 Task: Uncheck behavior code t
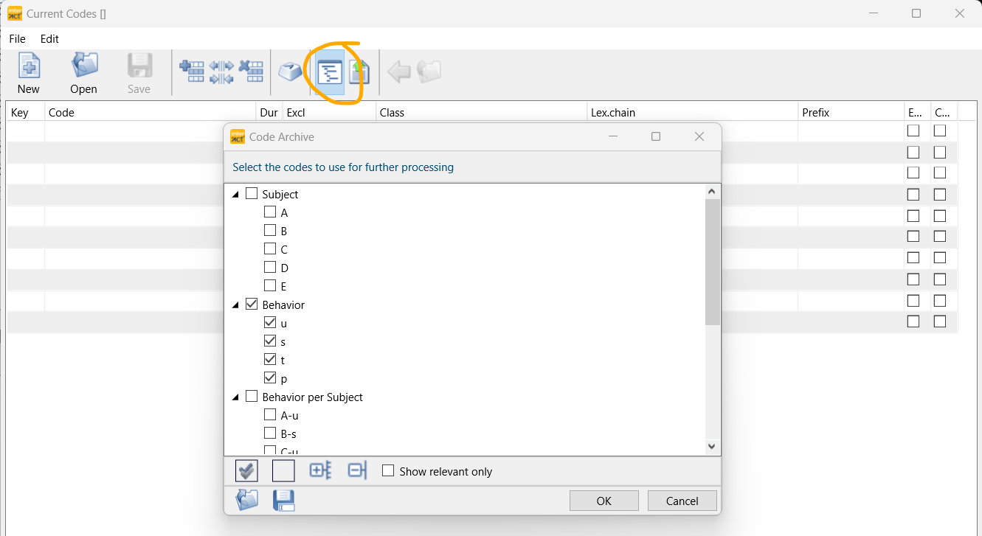coord(270,360)
